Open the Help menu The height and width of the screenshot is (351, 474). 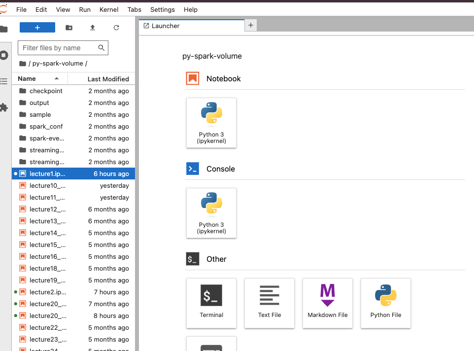(x=191, y=10)
